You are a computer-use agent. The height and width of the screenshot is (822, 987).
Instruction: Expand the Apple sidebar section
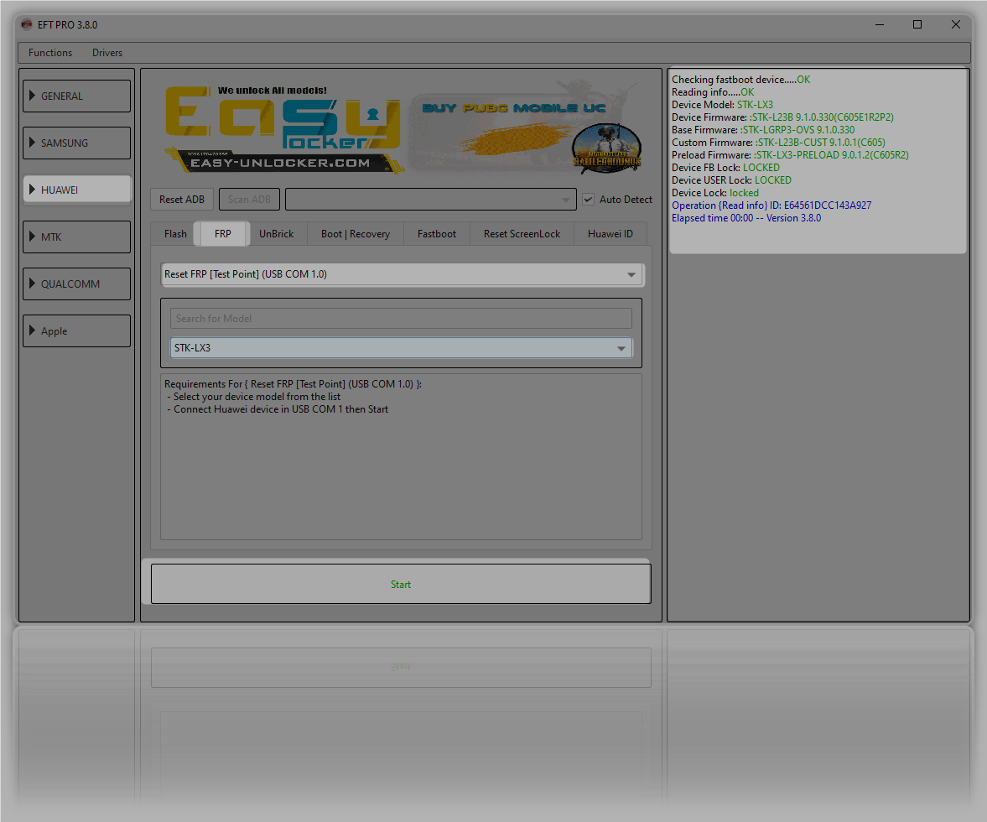[x=77, y=331]
